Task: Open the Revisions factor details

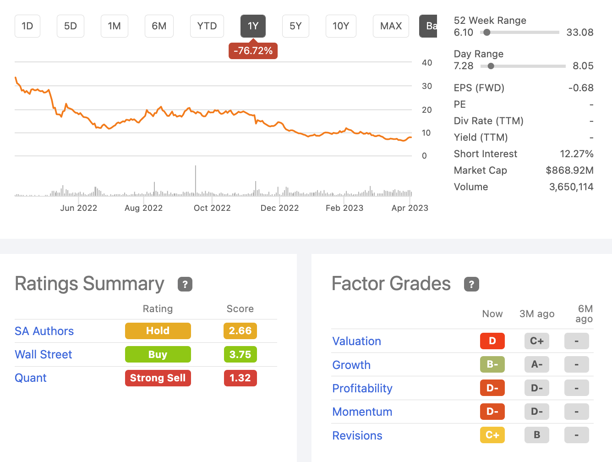Action: point(357,435)
